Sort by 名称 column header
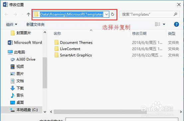184x121 pixels. [57, 34]
